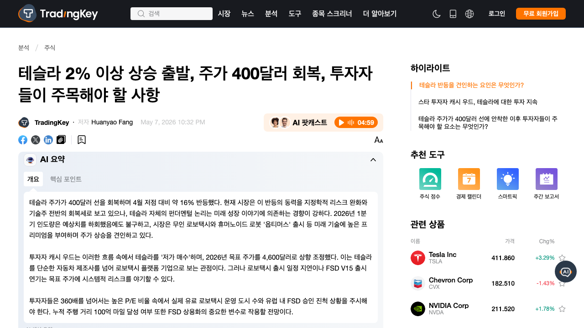The image size is (584, 328).
Task: Click NVIDIA change +1.78%
Action: [x=545, y=309]
